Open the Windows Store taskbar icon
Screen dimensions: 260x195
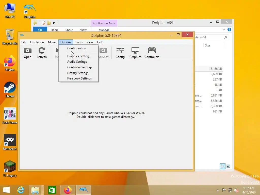52,190
